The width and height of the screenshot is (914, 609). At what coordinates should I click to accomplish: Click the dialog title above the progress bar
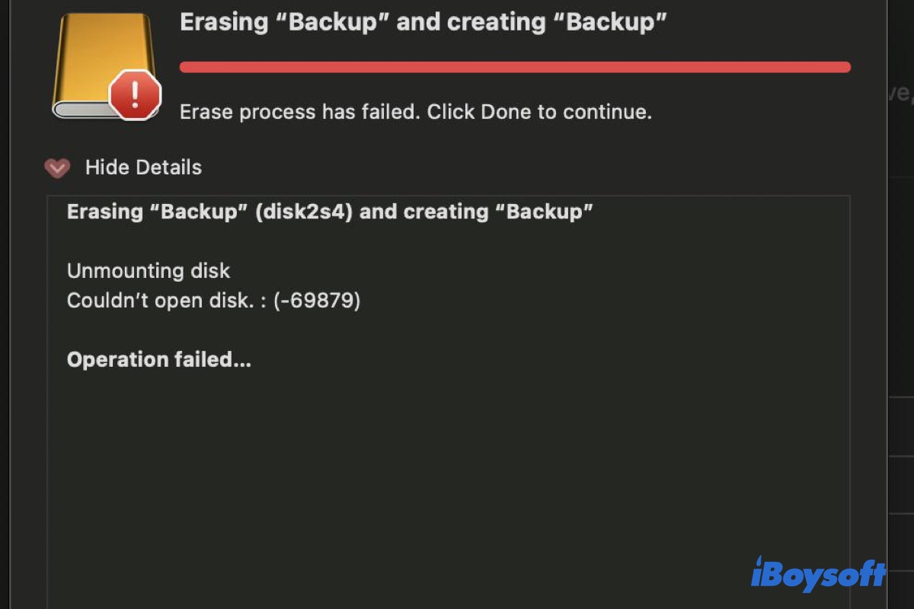pyautogui.click(x=423, y=22)
